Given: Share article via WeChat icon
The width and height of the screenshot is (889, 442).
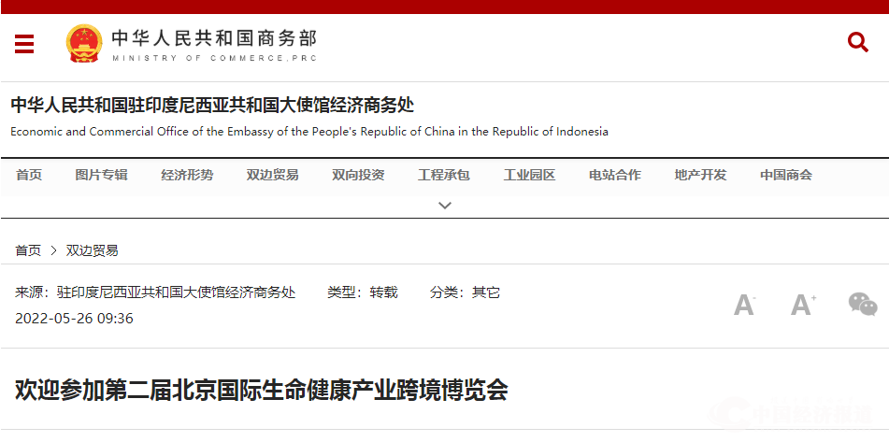Looking at the screenshot, I should click(862, 305).
